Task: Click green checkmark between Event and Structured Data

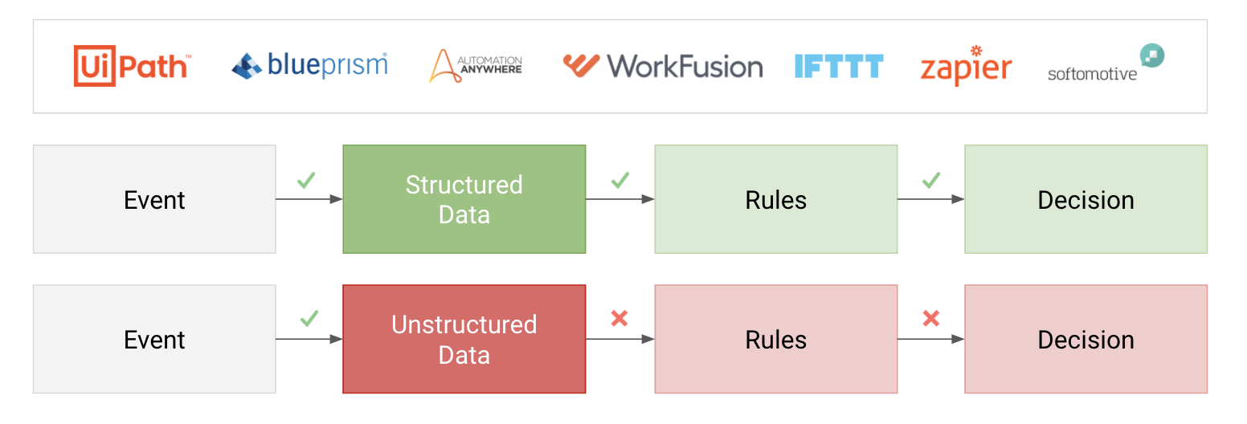Action: pos(306,180)
